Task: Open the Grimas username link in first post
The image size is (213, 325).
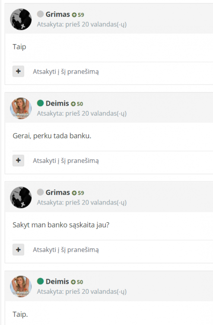Action: coord(57,14)
